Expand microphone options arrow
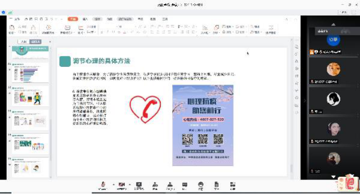This screenshot has width=360, height=194. pos(113,184)
